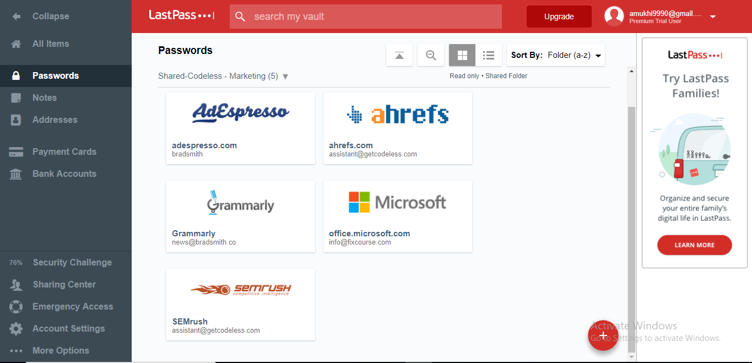Click the 76% Security Challenge score
This screenshot has width=752, height=363.
[x=16, y=263]
